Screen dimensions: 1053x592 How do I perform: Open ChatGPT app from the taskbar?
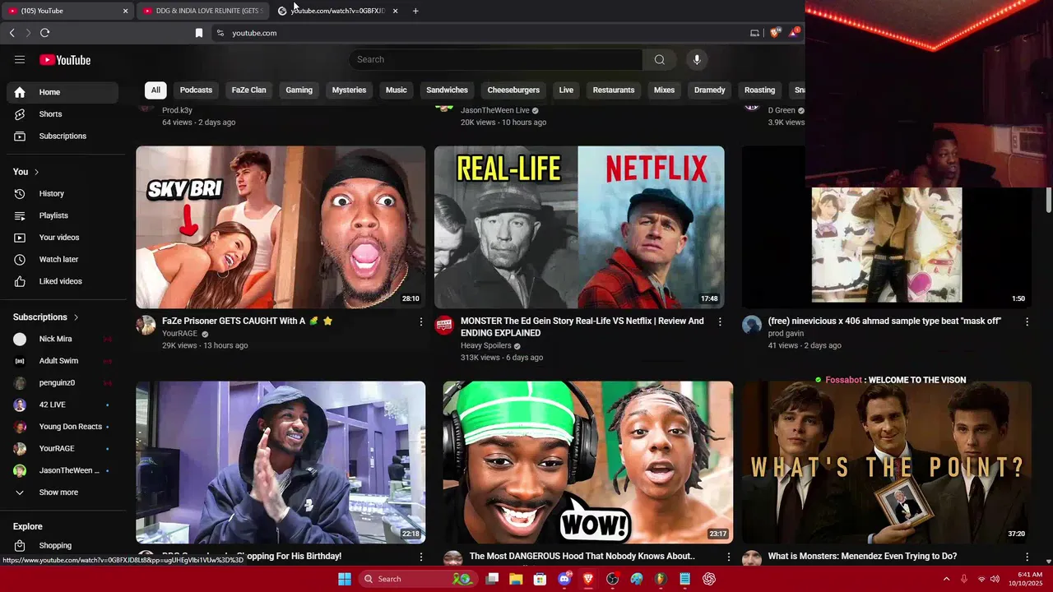point(709,579)
